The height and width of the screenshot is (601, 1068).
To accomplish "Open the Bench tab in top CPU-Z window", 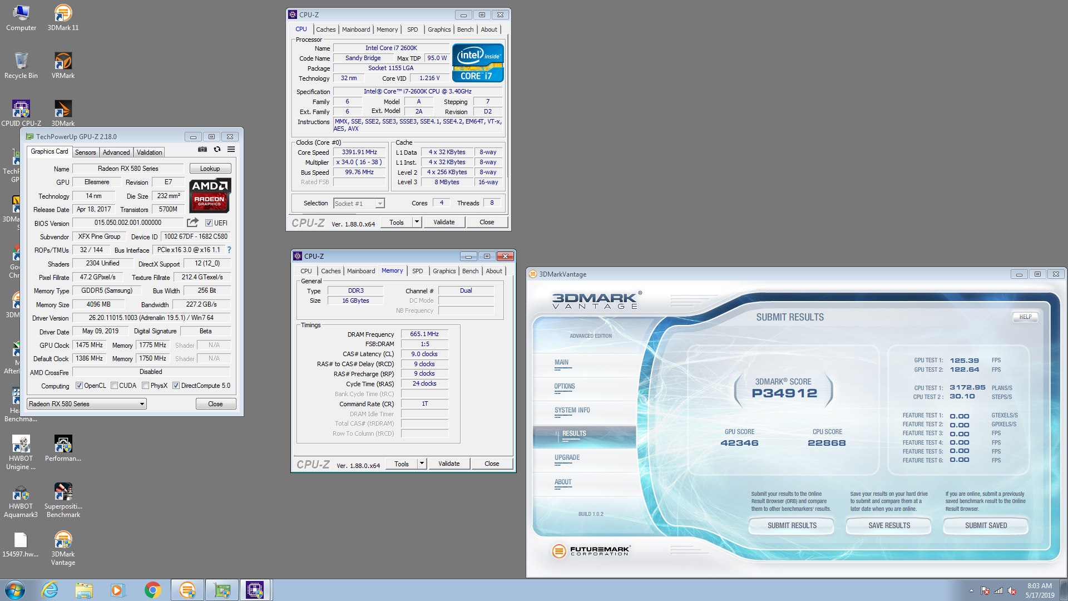I will coord(466,29).
